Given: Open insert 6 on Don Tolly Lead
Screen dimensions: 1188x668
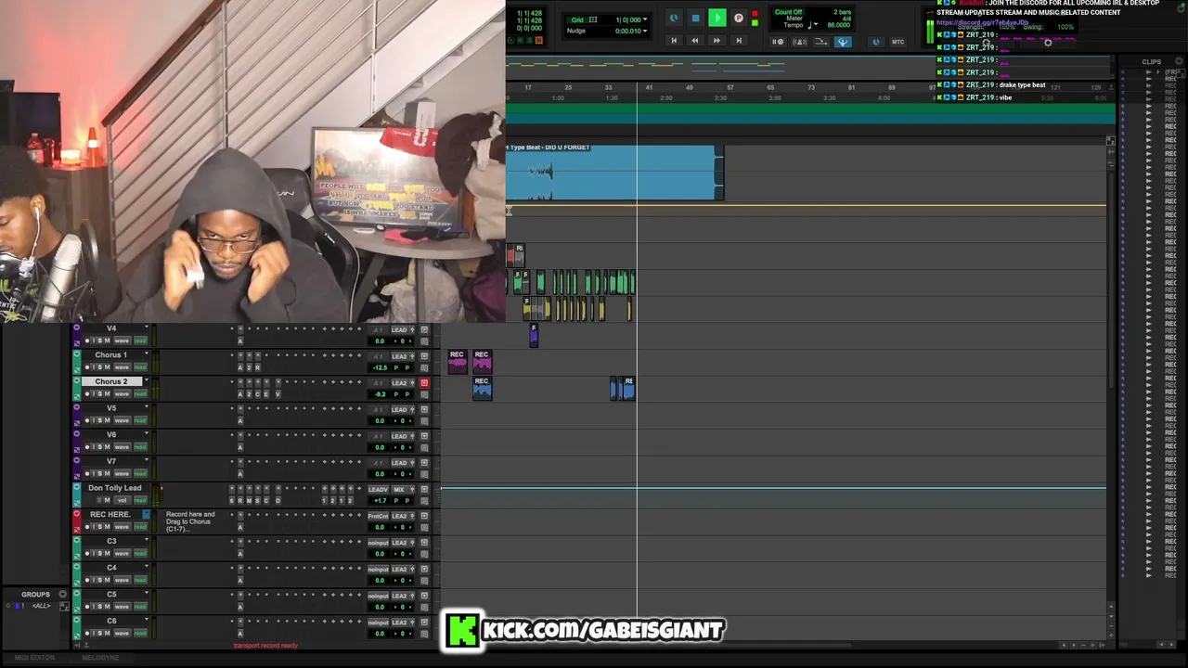Looking at the screenshot, I should click(x=232, y=500).
